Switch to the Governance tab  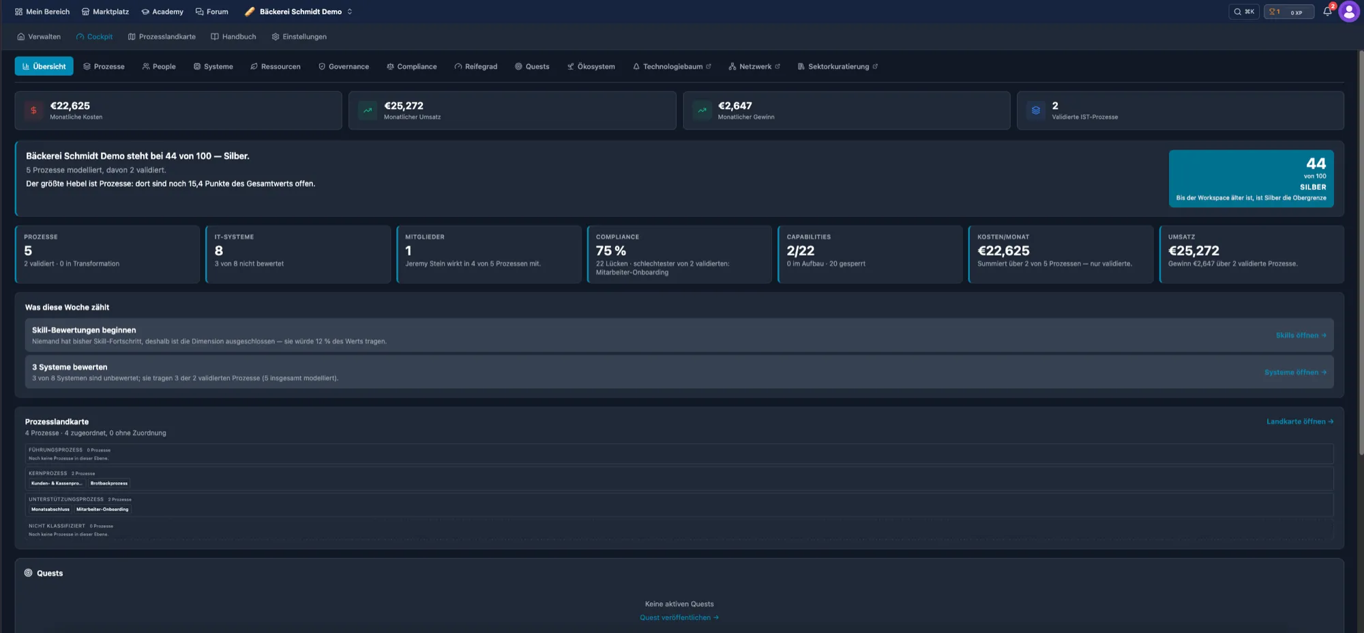[x=343, y=66]
